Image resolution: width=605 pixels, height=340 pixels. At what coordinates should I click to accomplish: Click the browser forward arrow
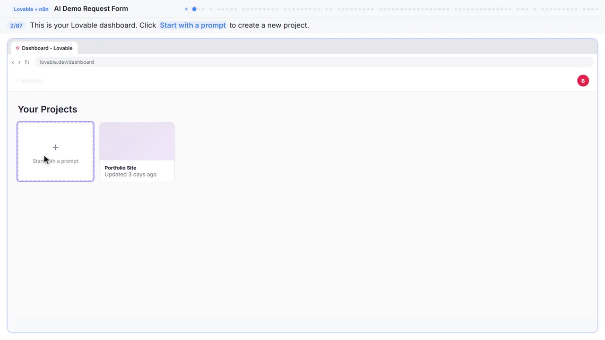point(19,62)
